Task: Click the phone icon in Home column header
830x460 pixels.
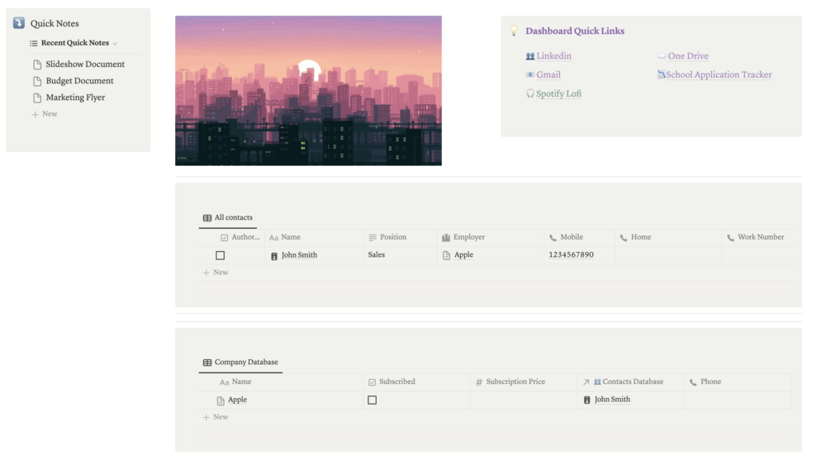Action: (624, 238)
